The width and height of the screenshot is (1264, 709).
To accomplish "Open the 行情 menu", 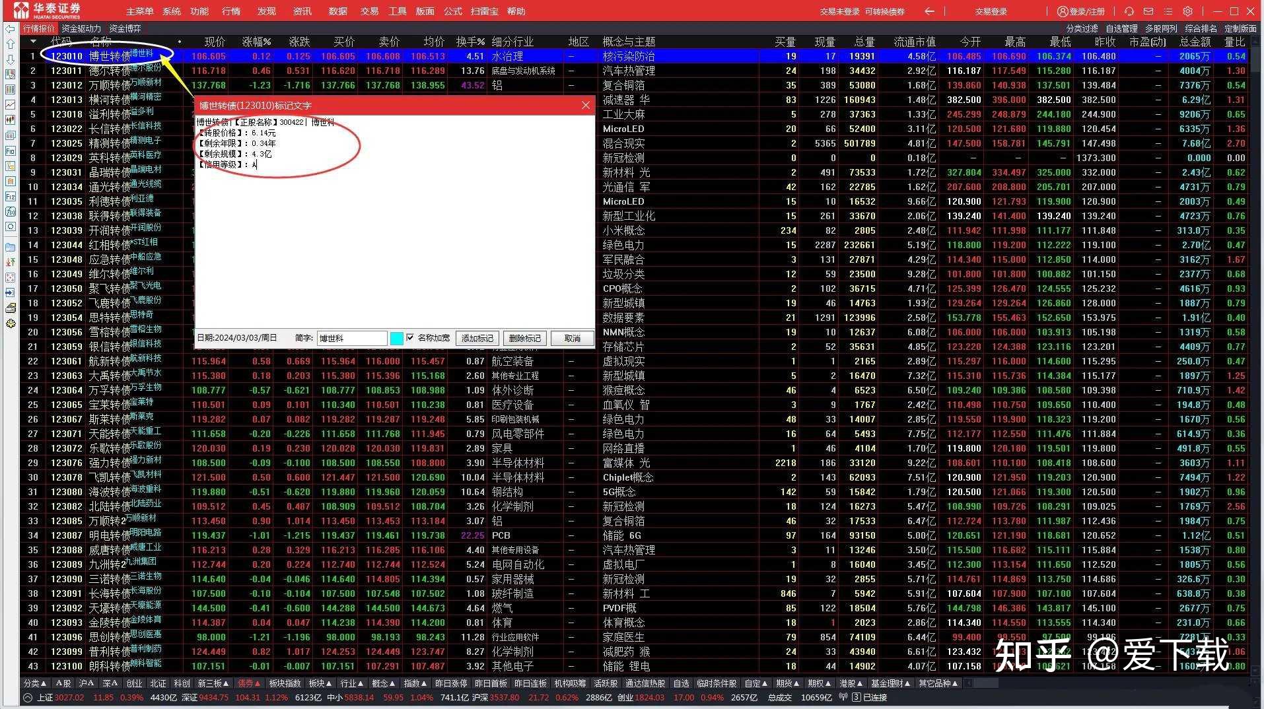I will click(x=231, y=11).
